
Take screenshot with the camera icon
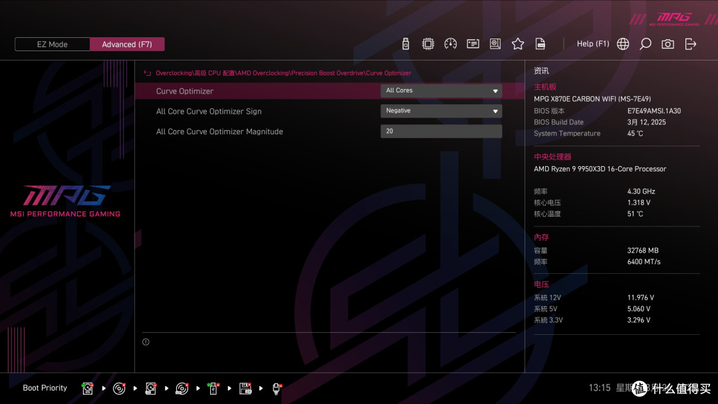pos(667,44)
